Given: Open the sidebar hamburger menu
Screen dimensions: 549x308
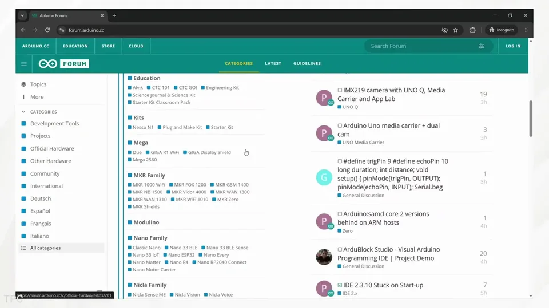Looking at the screenshot, I should point(24,64).
